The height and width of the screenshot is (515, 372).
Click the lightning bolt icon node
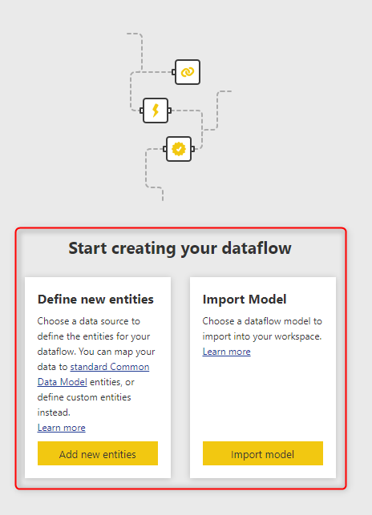(x=156, y=111)
